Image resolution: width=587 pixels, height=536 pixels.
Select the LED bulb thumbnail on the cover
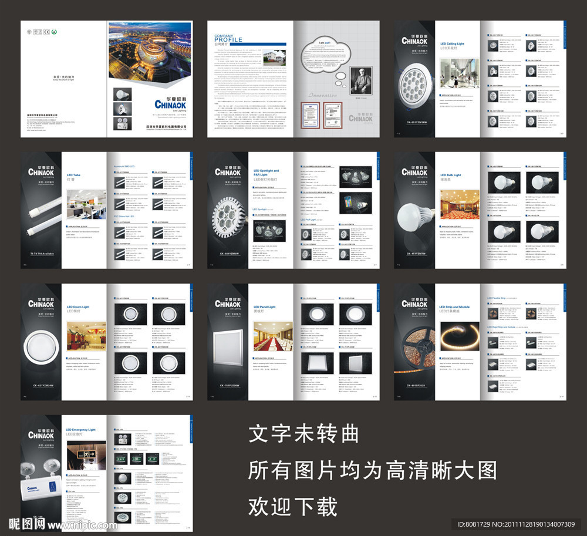click(x=122, y=95)
